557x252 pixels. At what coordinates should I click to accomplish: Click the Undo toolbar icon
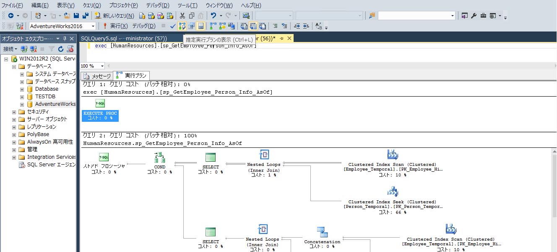click(x=213, y=16)
